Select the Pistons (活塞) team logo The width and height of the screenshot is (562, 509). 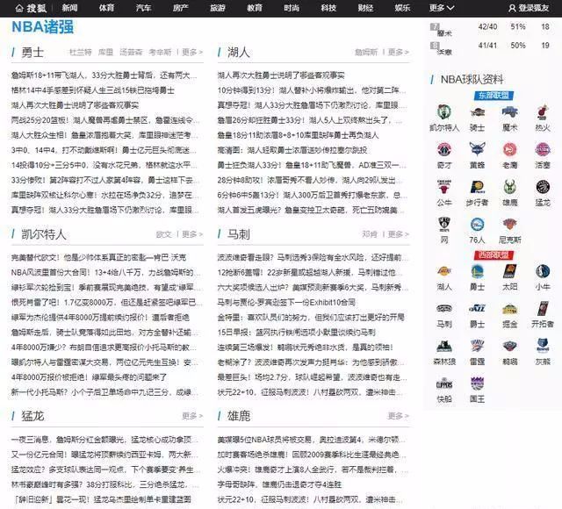coord(543,149)
